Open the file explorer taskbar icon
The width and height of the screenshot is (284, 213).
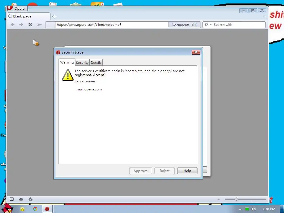[22, 209]
